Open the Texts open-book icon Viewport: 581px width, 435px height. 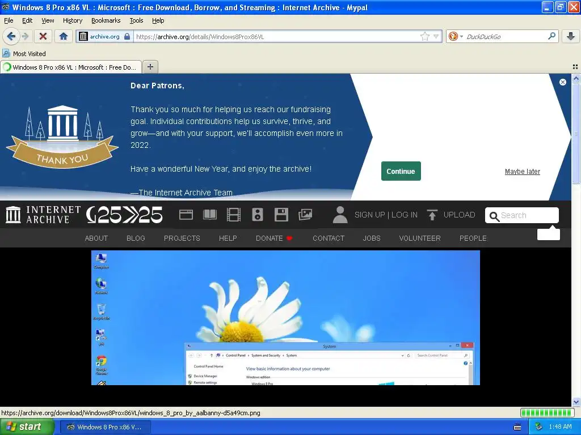click(x=210, y=215)
